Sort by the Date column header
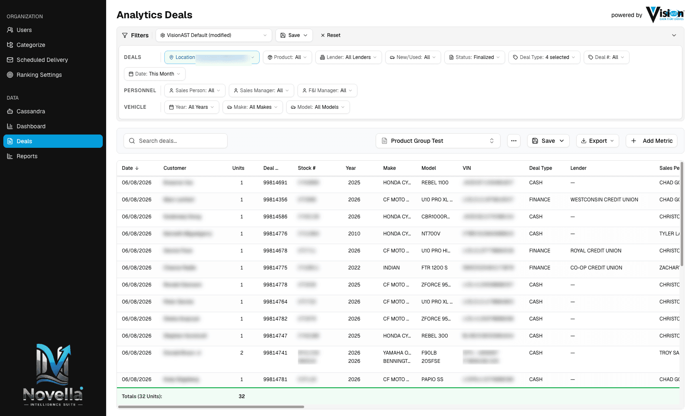The height and width of the screenshot is (416, 699). pyautogui.click(x=130, y=168)
